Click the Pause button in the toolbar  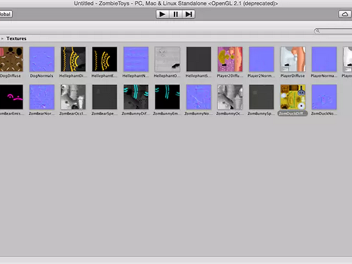[175, 14]
